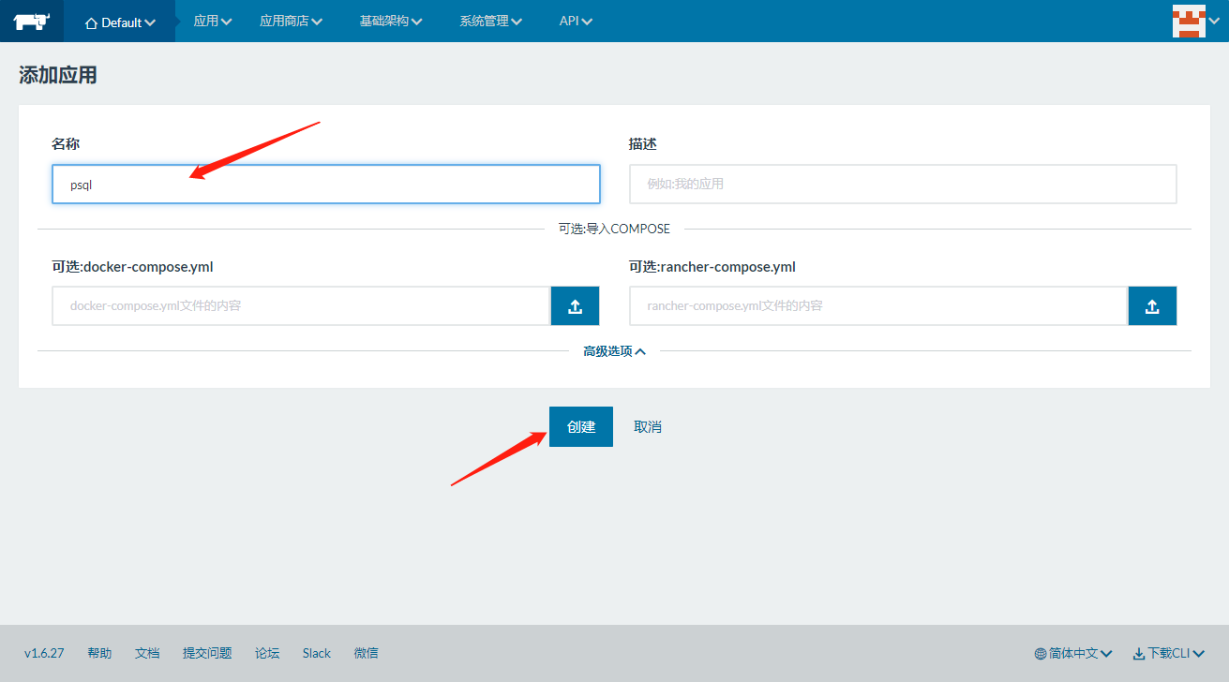
Task: Collapse the 高级选项 section
Action: (x=614, y=351)
